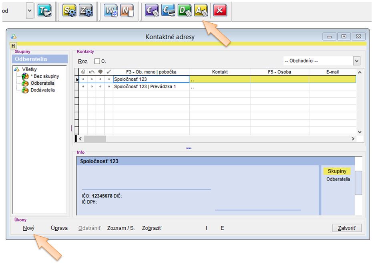The height and width of the screenshot is (266, 374).
Task: Open the yellow 'A' addresses toolbar icon
Action: point(201,11)
